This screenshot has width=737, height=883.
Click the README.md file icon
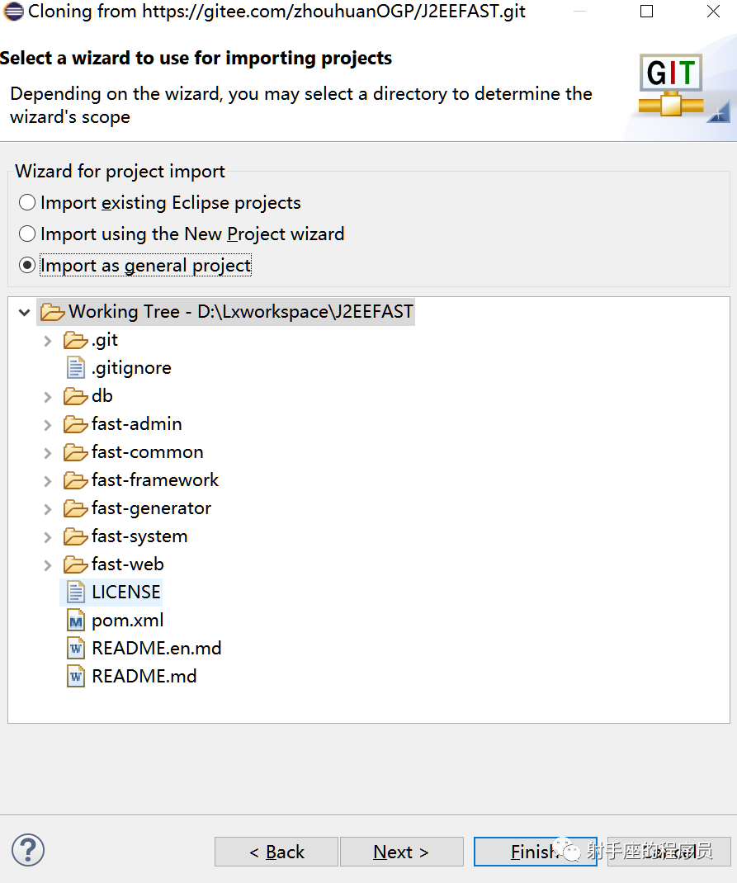point(76,677)
